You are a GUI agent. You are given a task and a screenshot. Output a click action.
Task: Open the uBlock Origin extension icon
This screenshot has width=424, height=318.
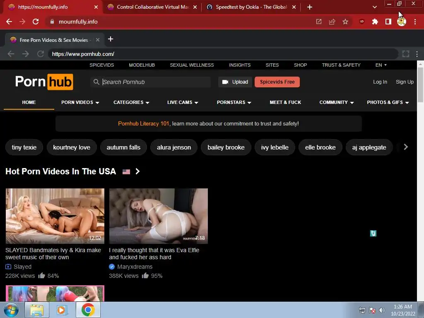point(362,22)
